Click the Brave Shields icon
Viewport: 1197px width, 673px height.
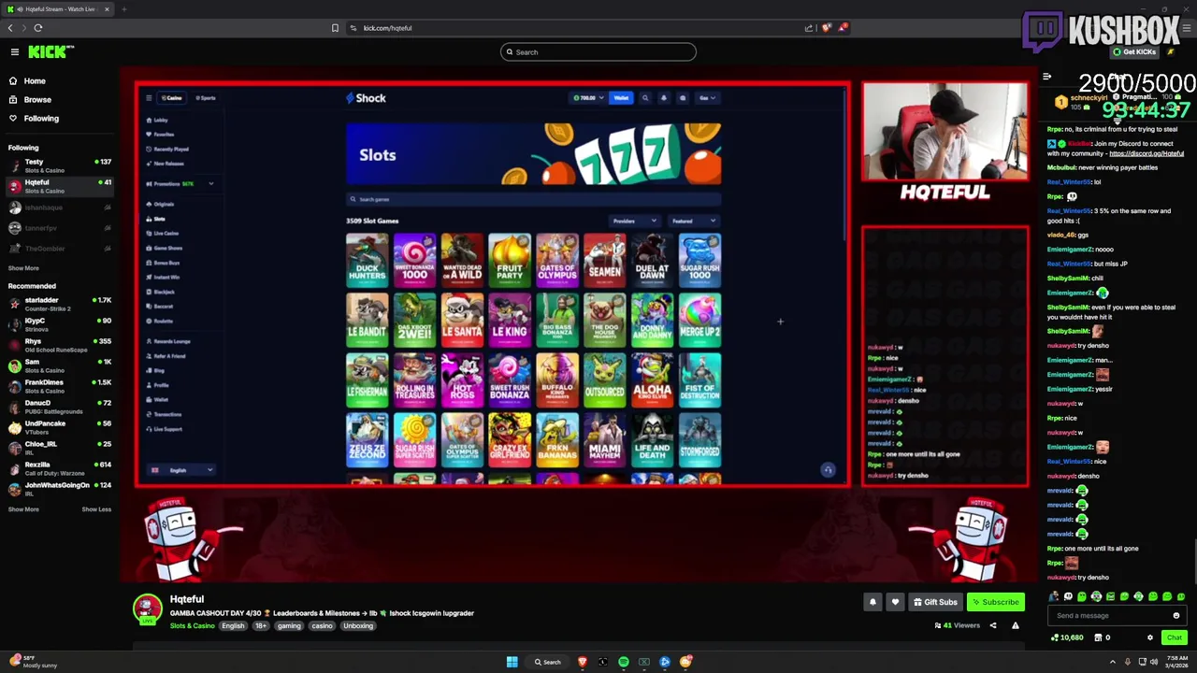(x=826, y=28)
